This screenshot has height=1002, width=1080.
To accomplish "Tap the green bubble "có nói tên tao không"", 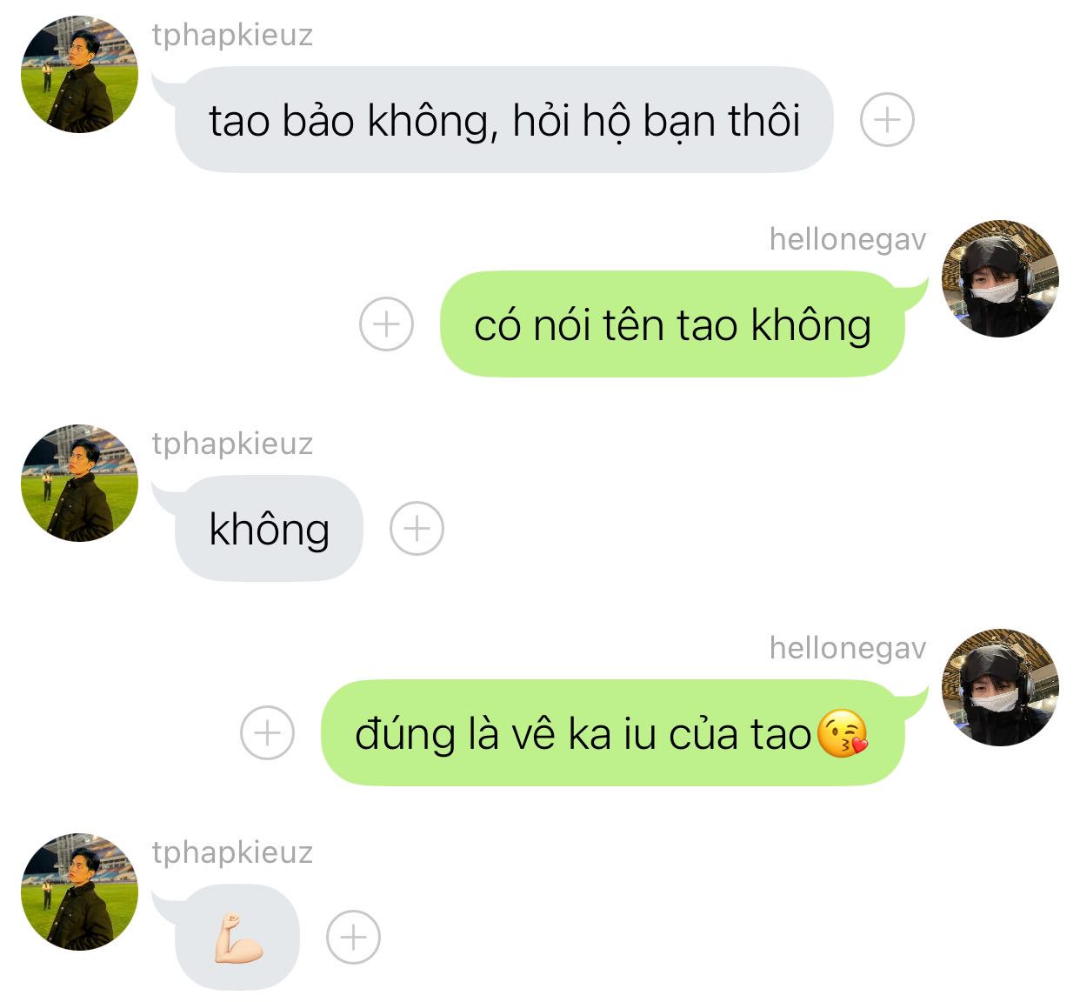I will [x=672, y=324].
